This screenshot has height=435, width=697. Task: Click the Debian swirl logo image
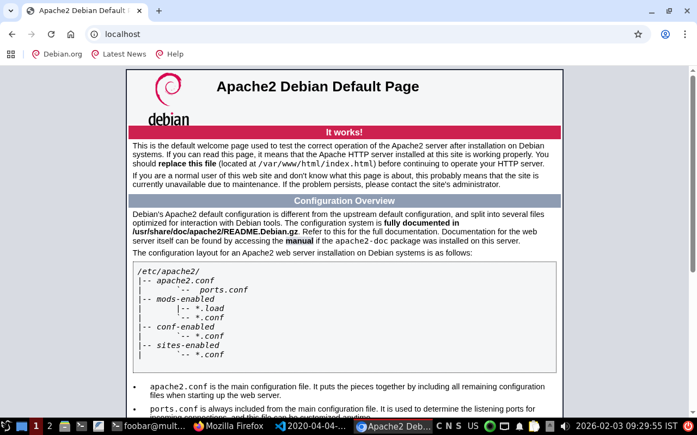[x=169, y=100]
